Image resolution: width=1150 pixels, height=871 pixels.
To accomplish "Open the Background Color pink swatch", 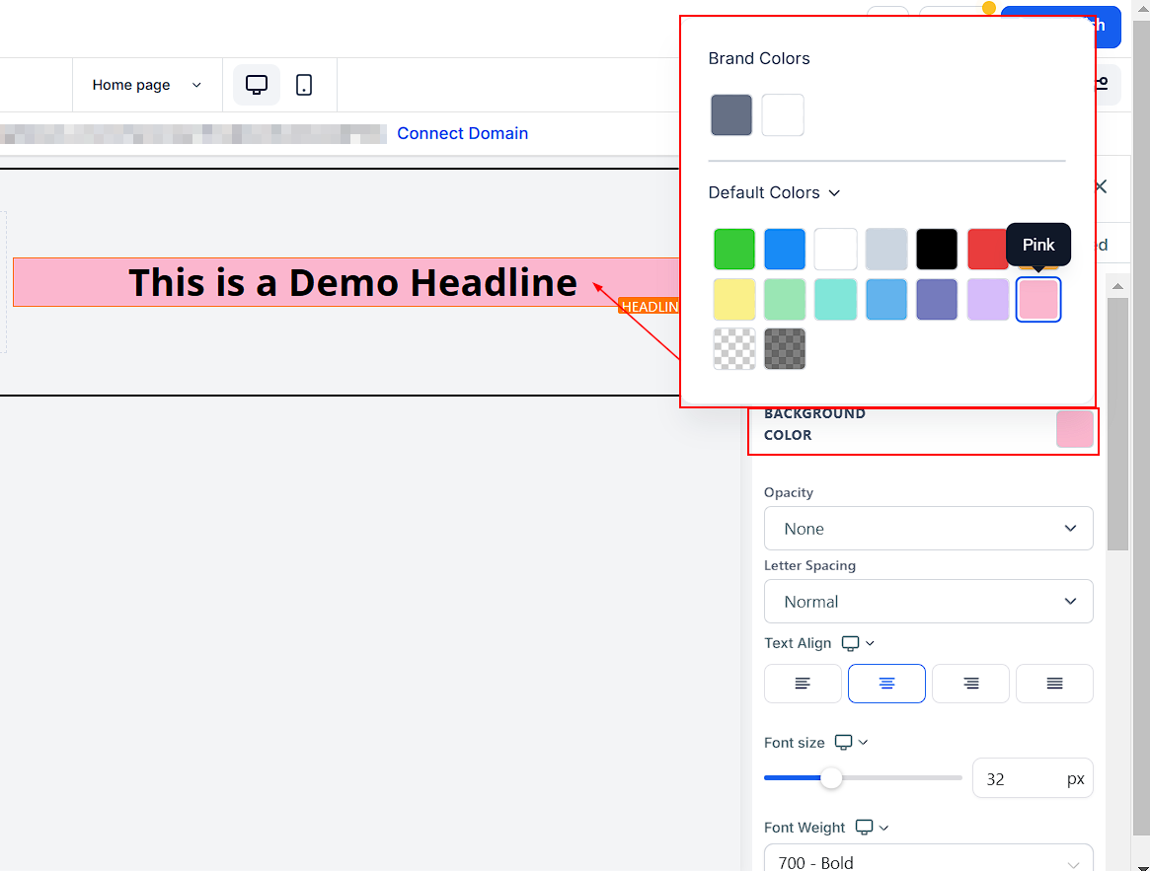I will pyautogui.click(x=1074, y=430).
